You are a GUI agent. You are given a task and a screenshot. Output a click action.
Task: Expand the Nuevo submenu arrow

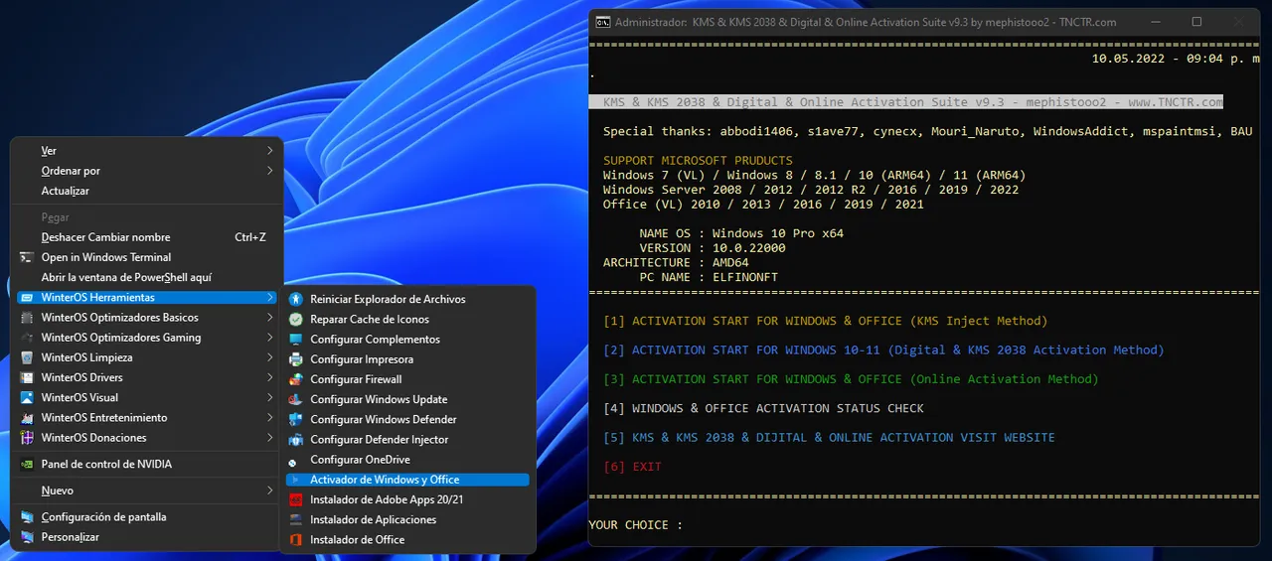pos(269,491)
